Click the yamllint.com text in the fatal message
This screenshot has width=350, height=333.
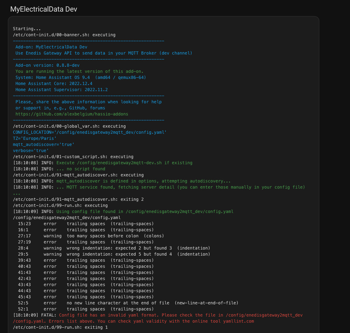(238, 321)
